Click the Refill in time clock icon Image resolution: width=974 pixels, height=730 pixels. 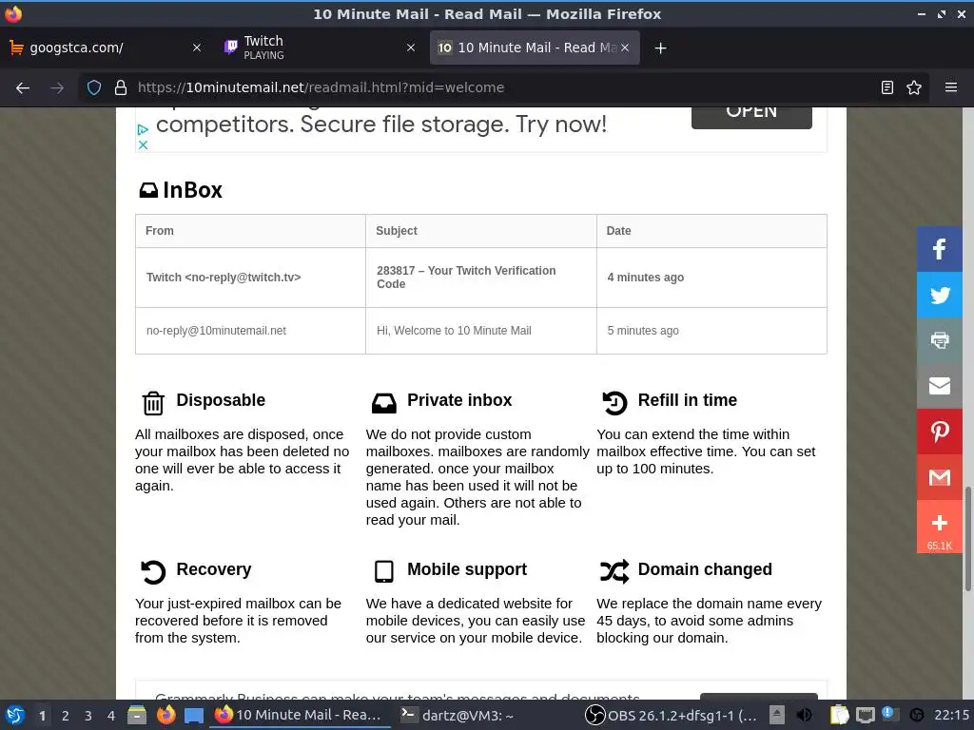click(x=614, y=403)
